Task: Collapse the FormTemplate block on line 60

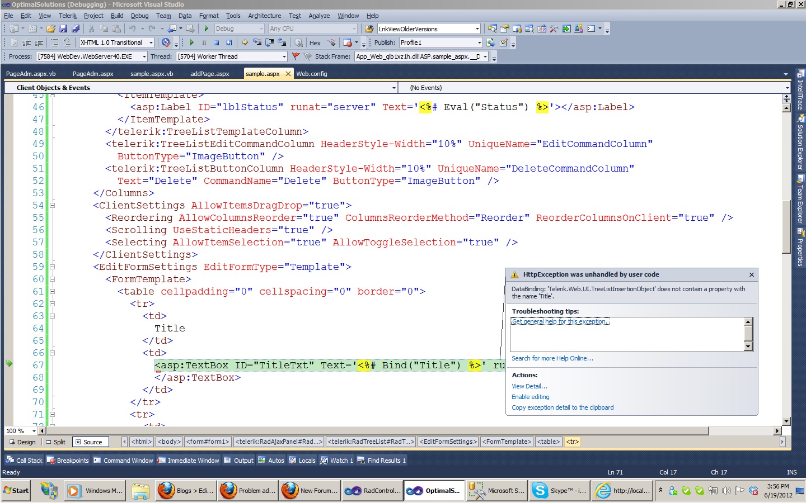Action: tap(52, 279)
